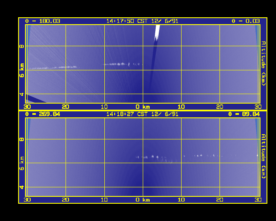Click the 0 km range label under the upper panel
276x221 pixels.
tap(143, 107)
